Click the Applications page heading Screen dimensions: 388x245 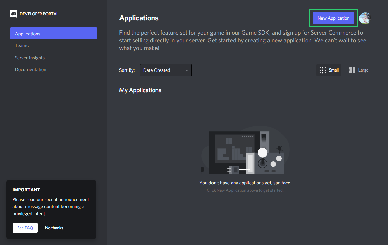coord(139,18)
